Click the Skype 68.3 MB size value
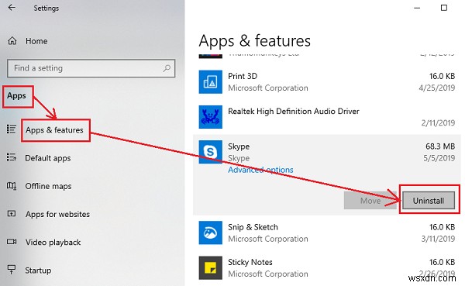This screenshot has width=465, height=286. click(x=440, y=146)
